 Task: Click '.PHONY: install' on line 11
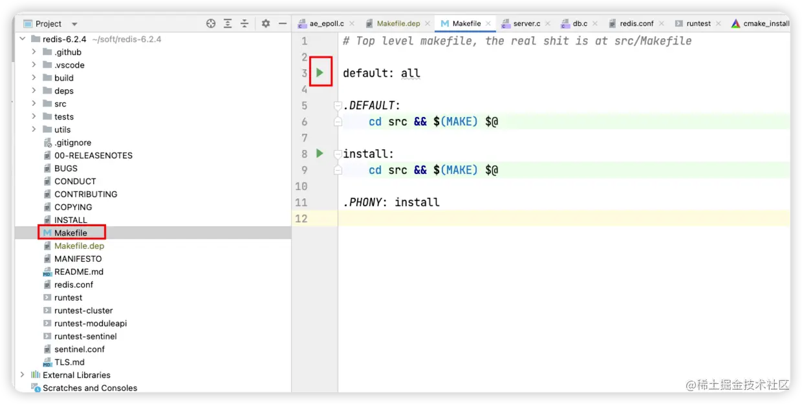pos(391,202)
